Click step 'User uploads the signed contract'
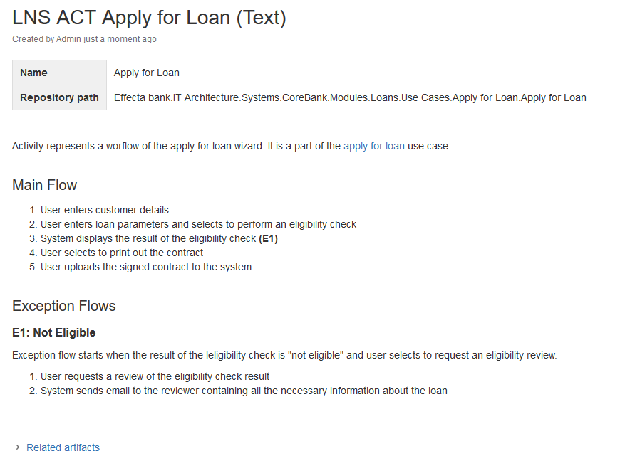Viewport: 620px width, 461px height. [x=146, y=267]
